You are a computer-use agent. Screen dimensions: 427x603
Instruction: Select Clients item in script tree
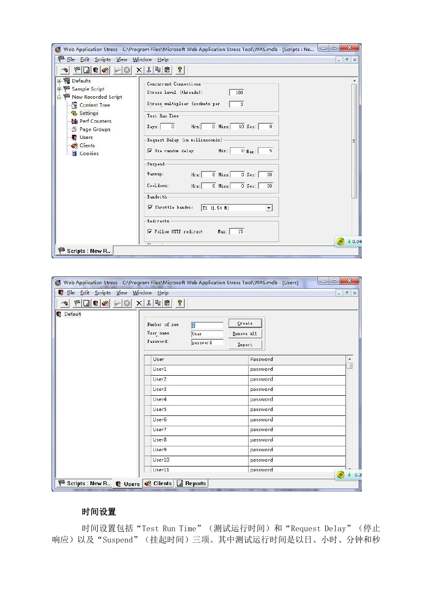[x=87, y=146]
